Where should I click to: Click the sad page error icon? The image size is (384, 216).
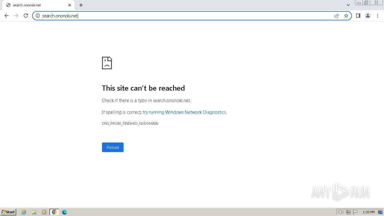tap(107, 63)
